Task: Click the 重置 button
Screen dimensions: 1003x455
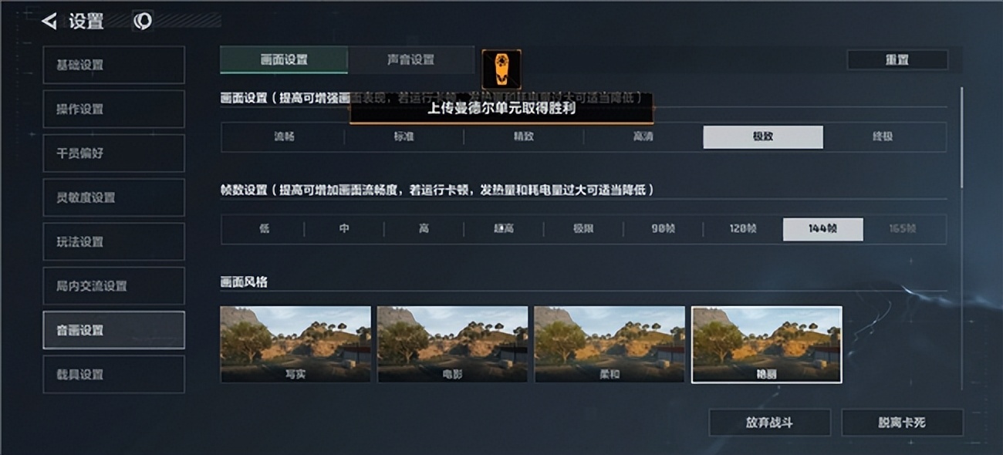Action: [897, 59]
